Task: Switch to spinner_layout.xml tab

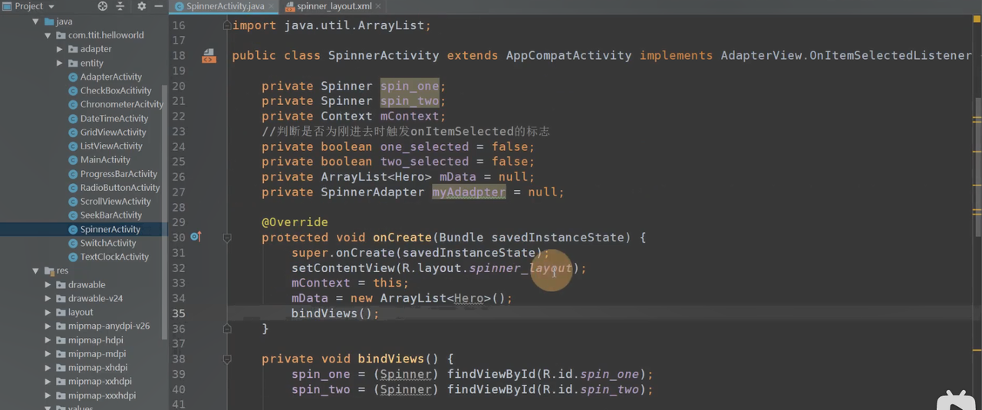Action: pyautogui.click(x=334, y=6)
